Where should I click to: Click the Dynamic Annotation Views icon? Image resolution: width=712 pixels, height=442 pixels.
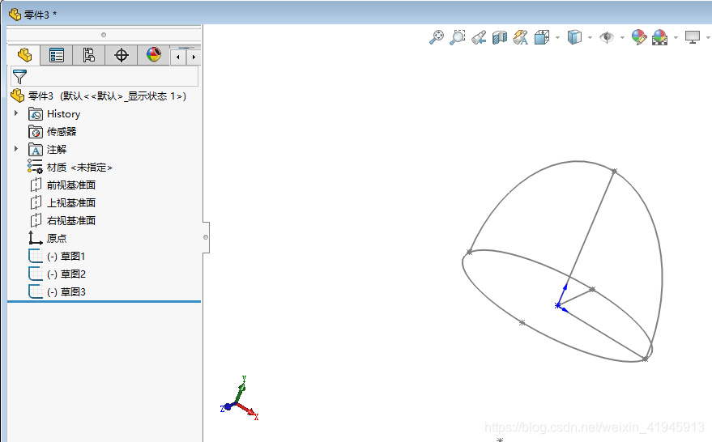click(x=520, y=37)
